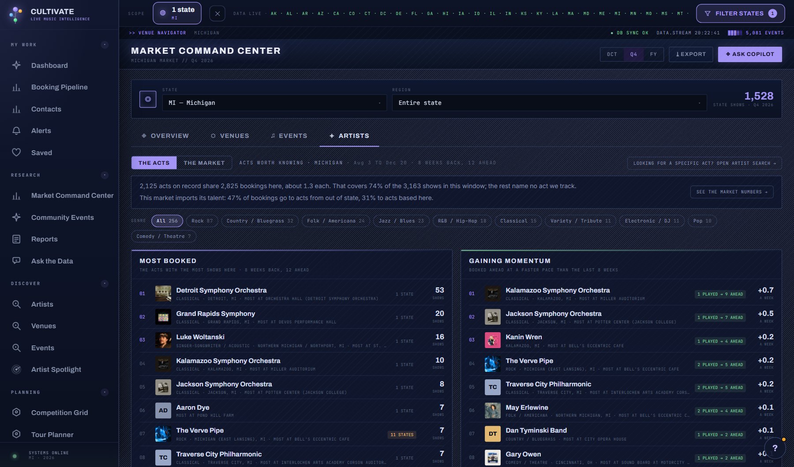Click Dan Tyminski Band DT avatar
This screenshot has height=467, width=794.
(x=493, y=434)
